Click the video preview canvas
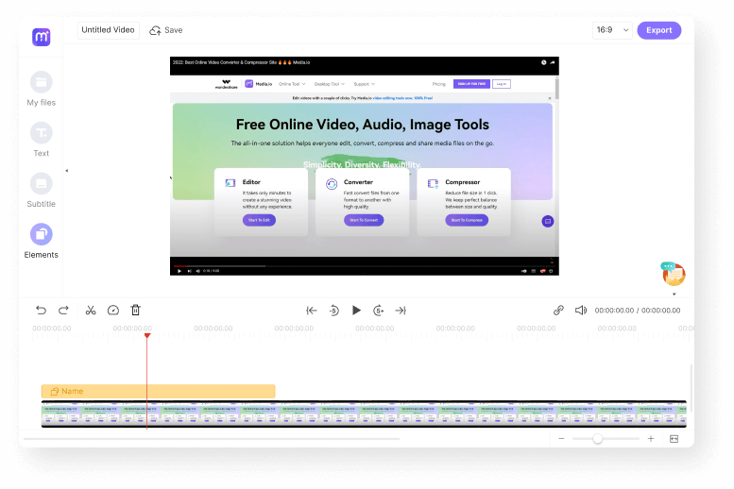Viewport: 734px width, 489px height. tap(365, 166)
